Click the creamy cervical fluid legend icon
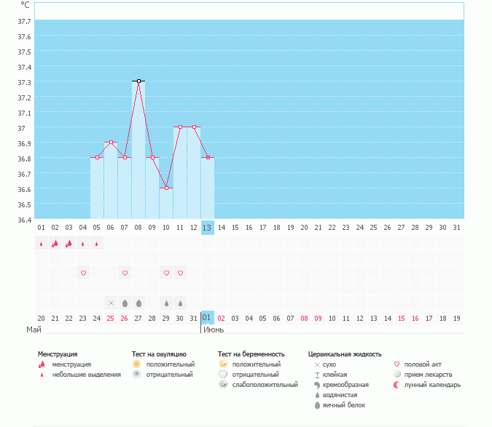Viewport: 492px width, 427px height. pyautogui.click(x=317, y=384)
